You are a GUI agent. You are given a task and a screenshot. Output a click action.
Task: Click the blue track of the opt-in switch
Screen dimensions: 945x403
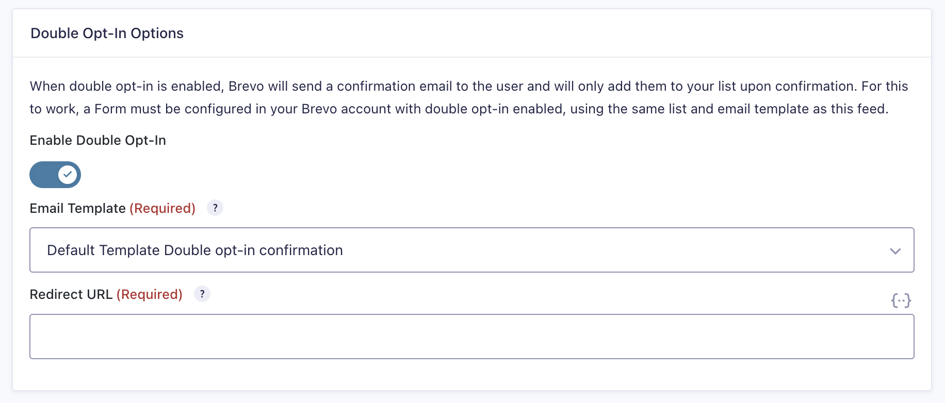click(x=43, y=175)
